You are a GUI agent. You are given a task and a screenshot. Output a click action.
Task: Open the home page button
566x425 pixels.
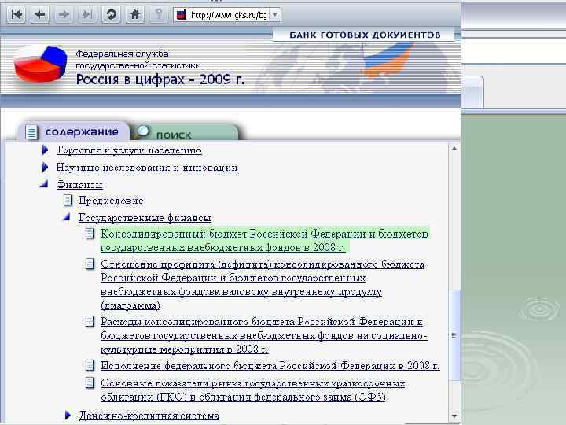[135, 14]
